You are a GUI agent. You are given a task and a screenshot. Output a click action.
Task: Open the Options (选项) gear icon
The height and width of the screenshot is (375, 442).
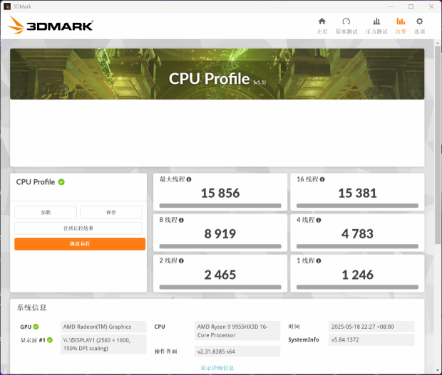click(x=419, y=21)
